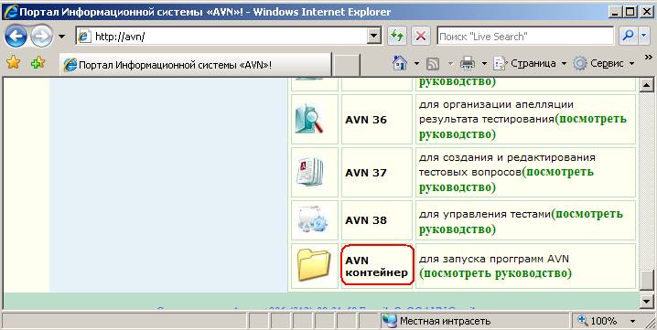Image resolution: width=657 pixels, height=330 pixels.
Task: Print the page with printer icon
Action: point(467,64)
